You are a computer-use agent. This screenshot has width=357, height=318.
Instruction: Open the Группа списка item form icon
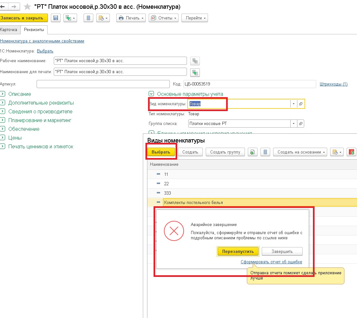coord(301,124)
